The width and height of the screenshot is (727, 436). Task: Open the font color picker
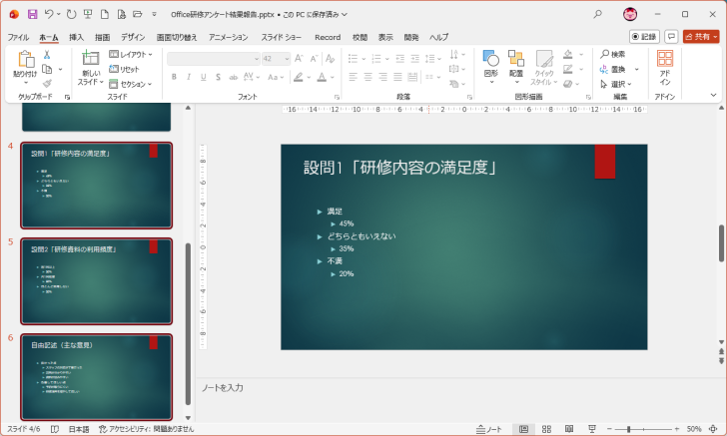322,77
